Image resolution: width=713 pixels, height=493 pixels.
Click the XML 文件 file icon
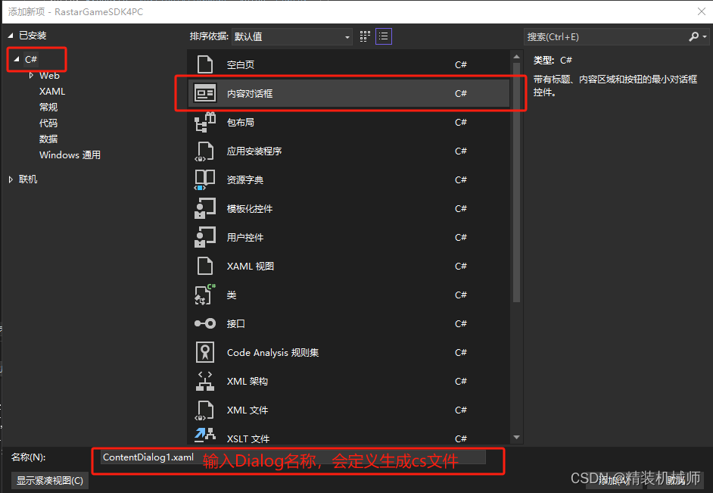[x=204, y=410]
